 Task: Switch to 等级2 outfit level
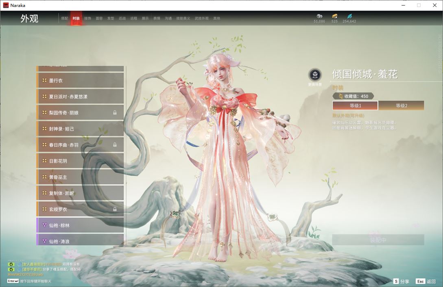point(401,106)
